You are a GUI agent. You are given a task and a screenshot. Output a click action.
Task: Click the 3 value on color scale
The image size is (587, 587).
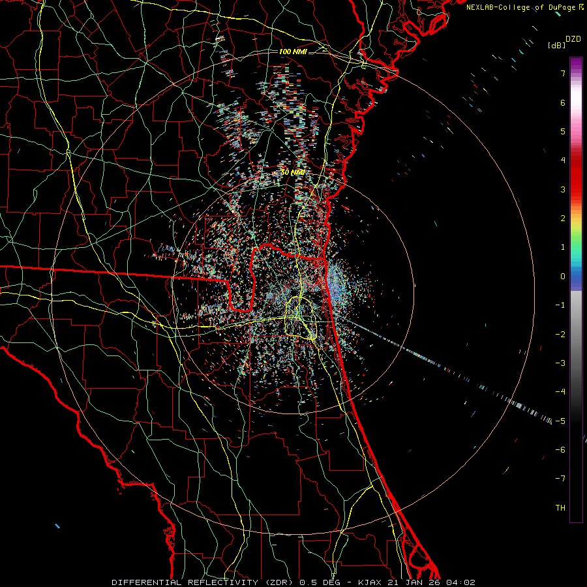[563, 189]
